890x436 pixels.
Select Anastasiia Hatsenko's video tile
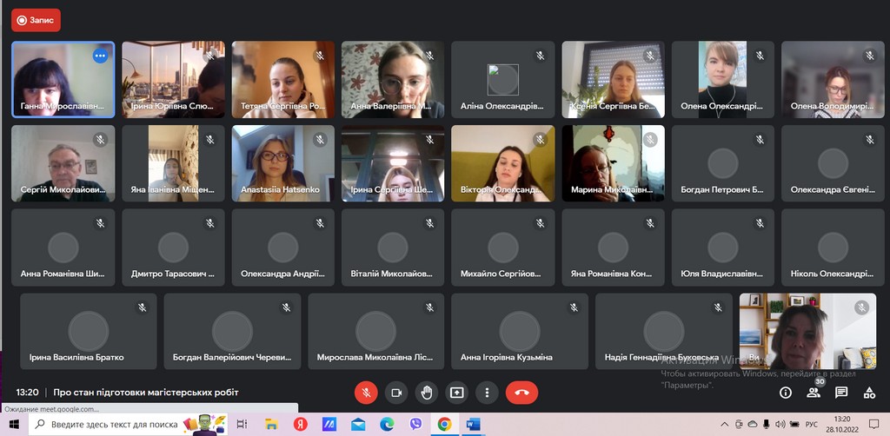coord(282,164)
